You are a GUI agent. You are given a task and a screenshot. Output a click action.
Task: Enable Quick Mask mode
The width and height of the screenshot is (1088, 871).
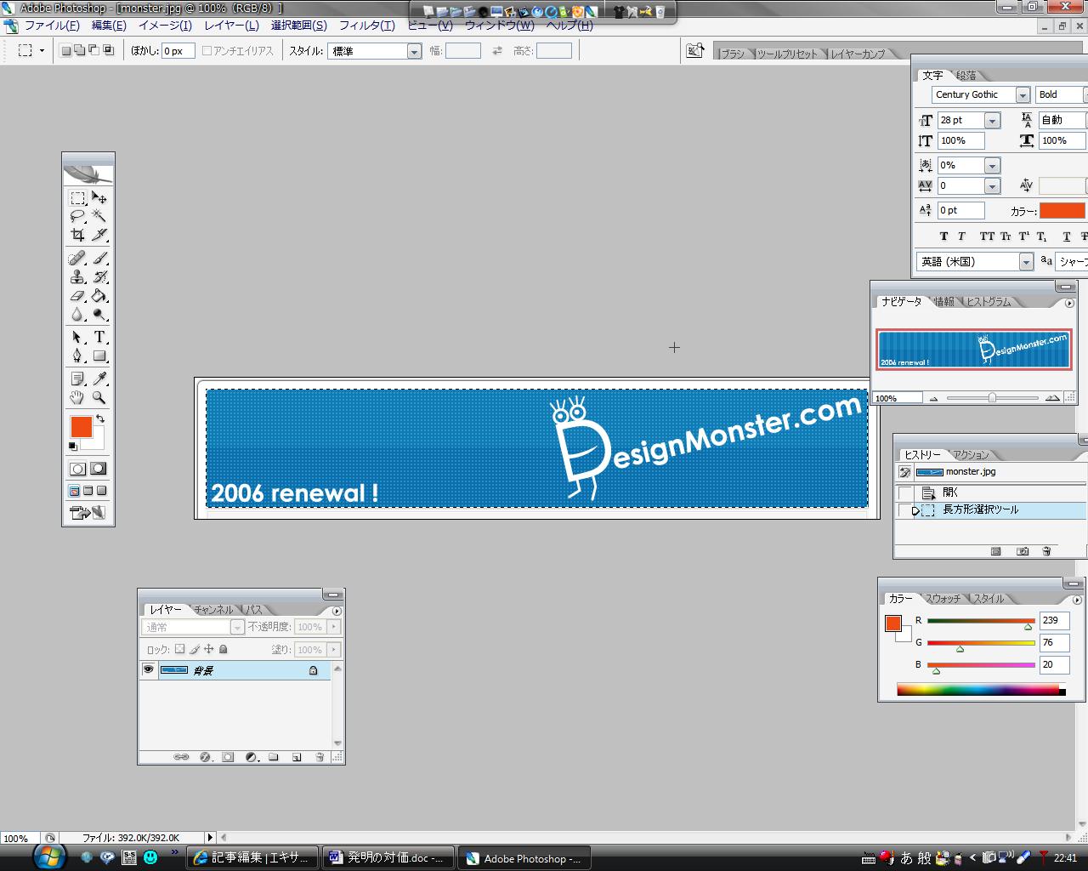(x=99, y=469)
